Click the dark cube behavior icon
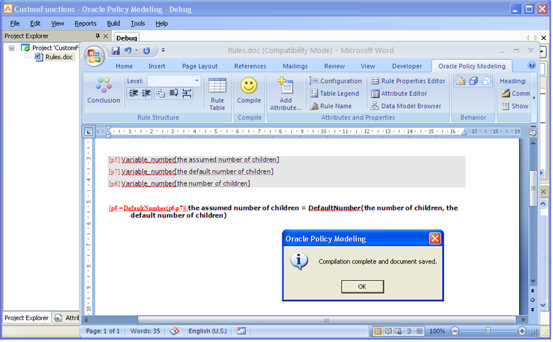553x342 pixels. [473, 81]
